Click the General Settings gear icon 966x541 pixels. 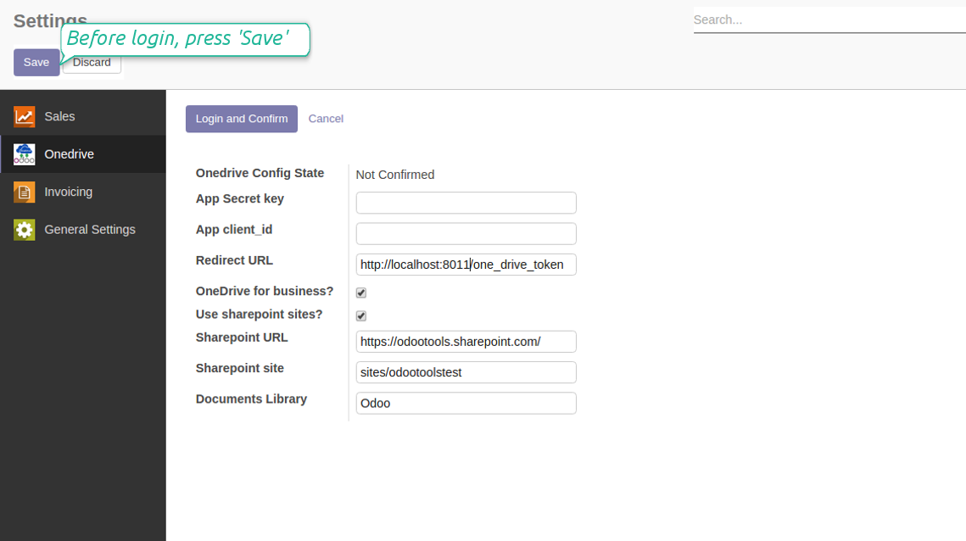coord(24,230)
